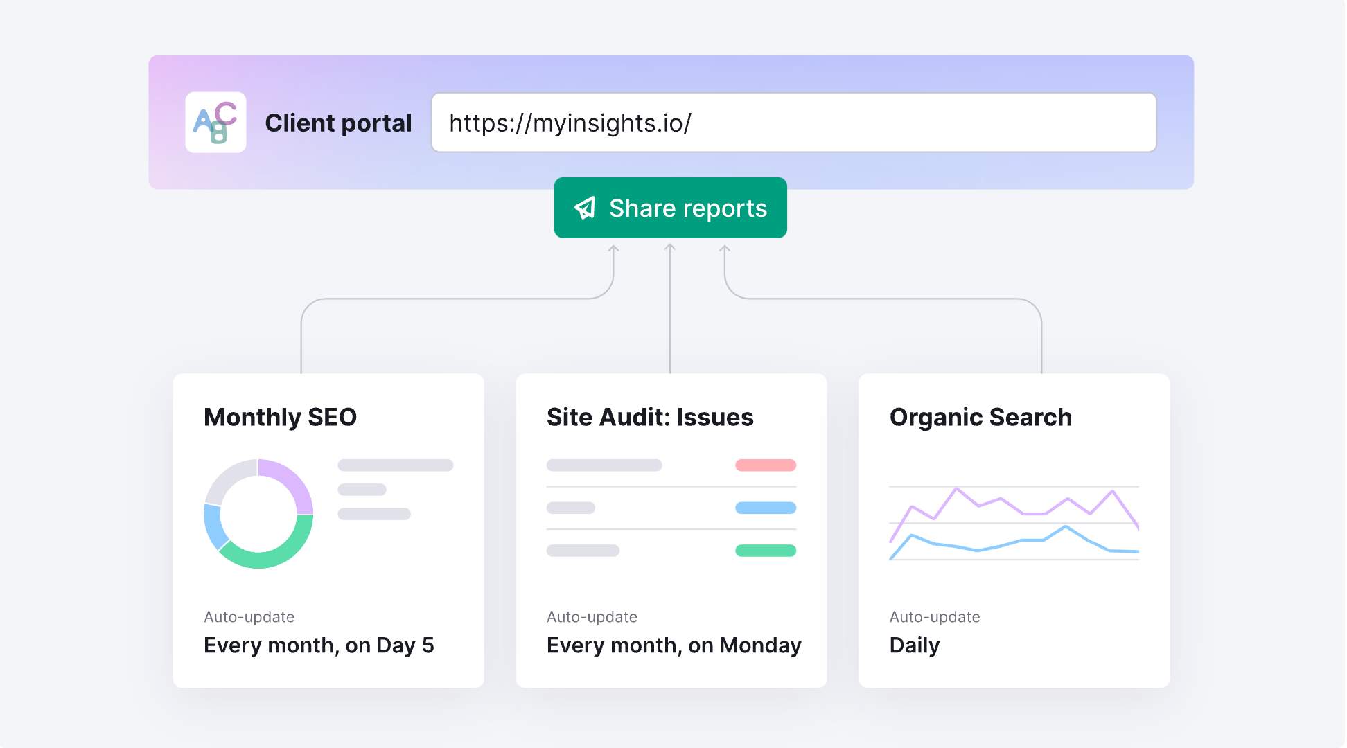Click Auto-update label in Organic Search card
Screen dimensions: 1347x748
click(935, 617)
